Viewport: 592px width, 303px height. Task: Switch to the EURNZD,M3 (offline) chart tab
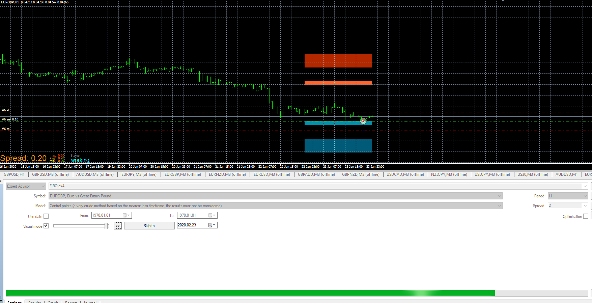[x=227, y=174]
